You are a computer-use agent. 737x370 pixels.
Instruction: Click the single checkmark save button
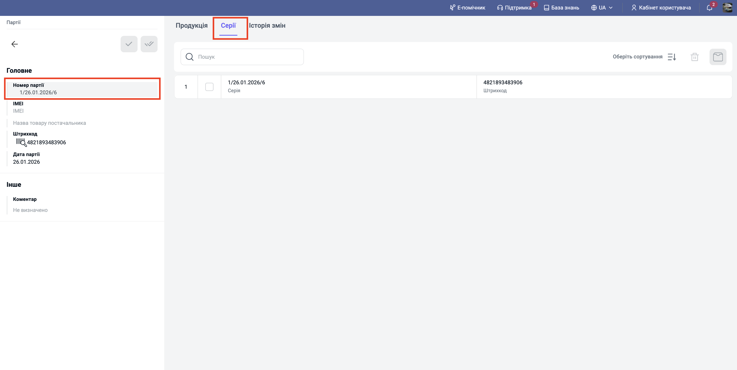(x=129, y=44)
